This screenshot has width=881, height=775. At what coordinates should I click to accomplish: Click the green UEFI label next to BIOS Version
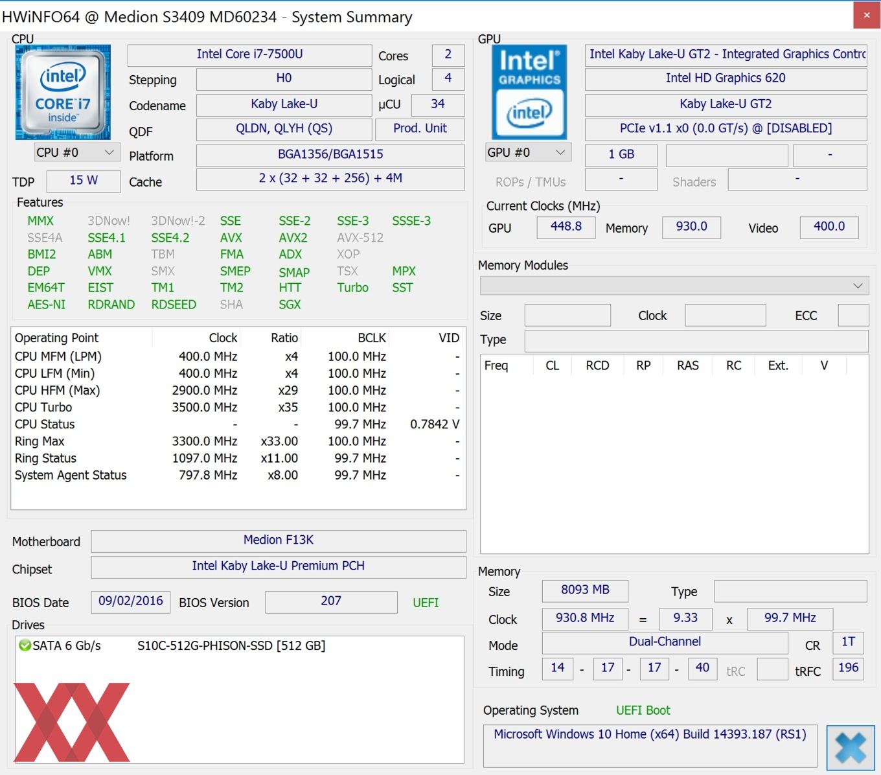click(426, 603)
